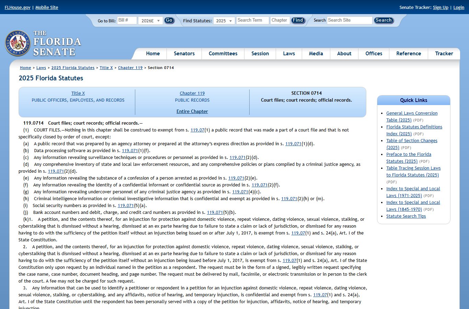This screenshot has height=309, width=469.
Task: Open the About menu tab
Action: (x=344, y=54)
